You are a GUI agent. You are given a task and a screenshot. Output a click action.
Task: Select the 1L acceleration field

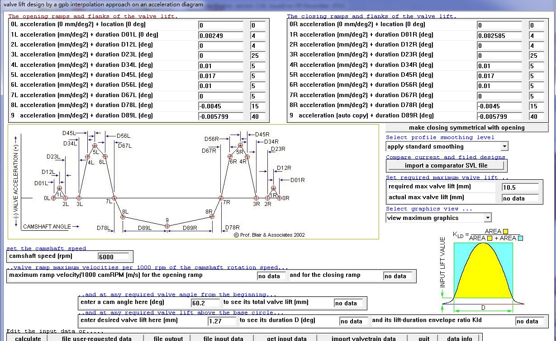[x=221, y=36]
